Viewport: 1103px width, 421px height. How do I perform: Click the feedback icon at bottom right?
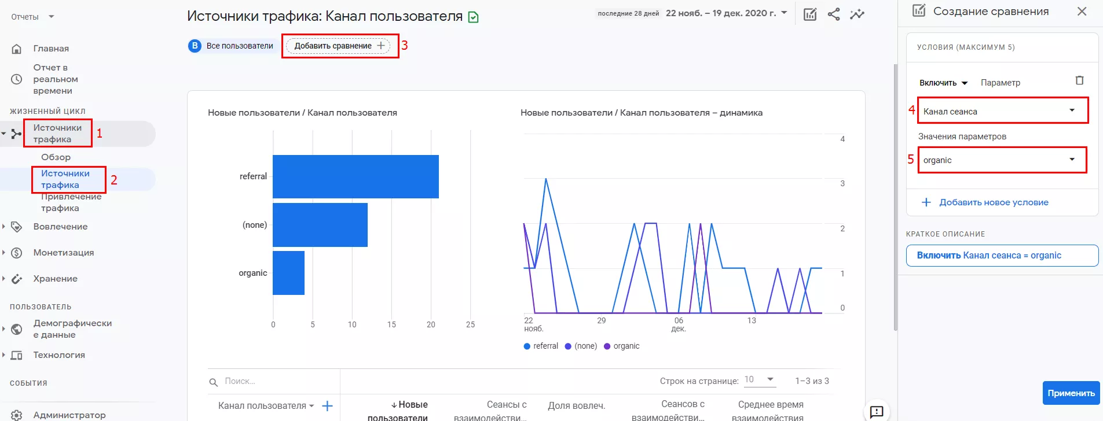(877, 411)
